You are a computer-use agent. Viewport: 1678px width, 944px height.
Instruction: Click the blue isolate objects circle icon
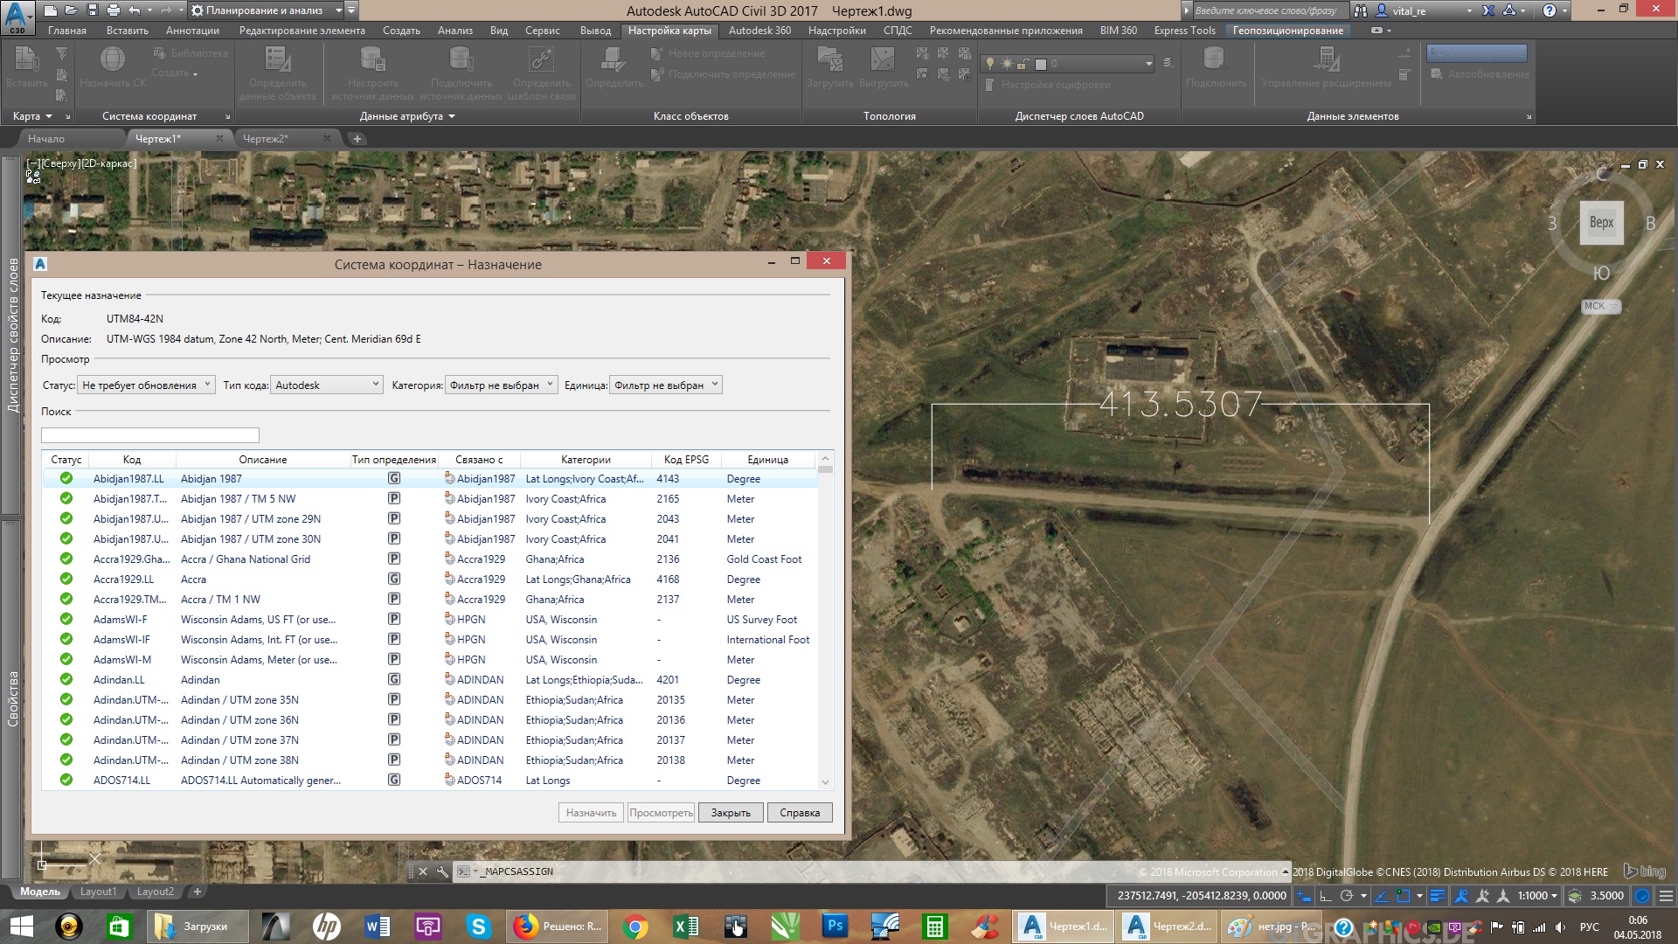pos(1642,896)
